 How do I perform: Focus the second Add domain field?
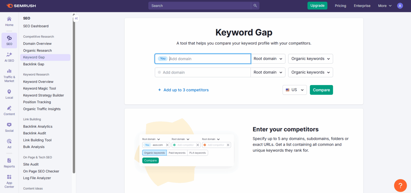203,72
